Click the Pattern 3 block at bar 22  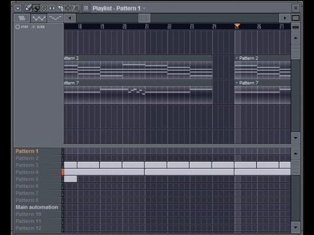[178, 165]
